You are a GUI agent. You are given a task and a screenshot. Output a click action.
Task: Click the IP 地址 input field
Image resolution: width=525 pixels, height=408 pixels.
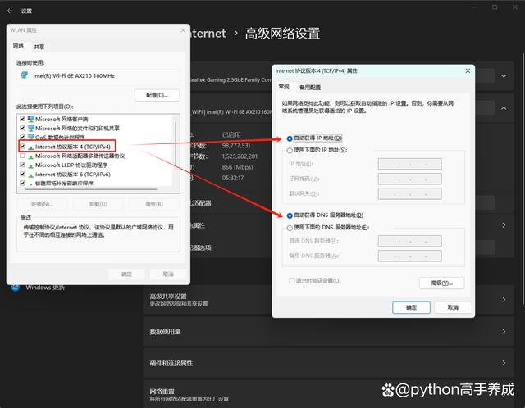[410, 164]
